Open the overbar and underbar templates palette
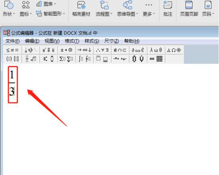This screenshot has width=219, height=175. (102, 59)
